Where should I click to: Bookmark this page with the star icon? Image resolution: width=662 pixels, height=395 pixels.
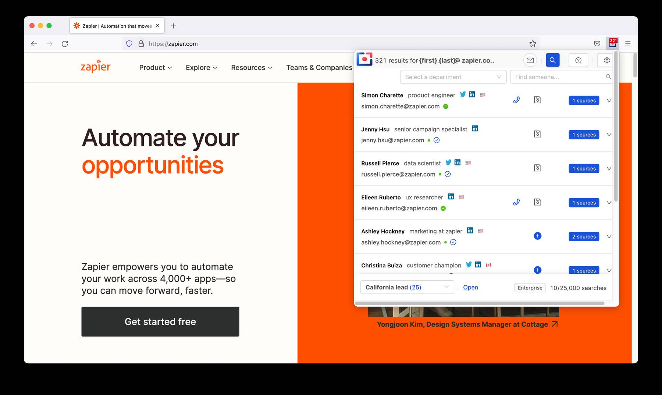coord(533,44)
